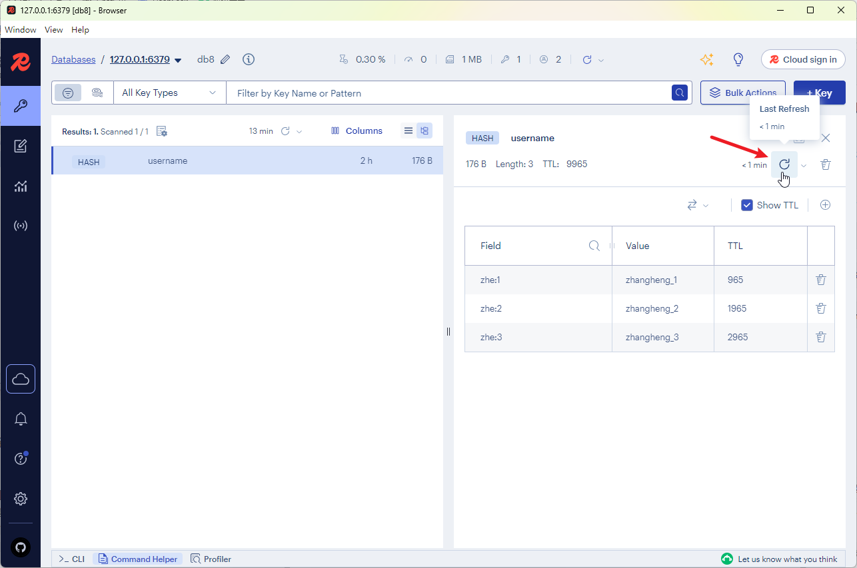Refresh the username key details
The width and height of the screenshot is (857, 568).
pos(784,164)
